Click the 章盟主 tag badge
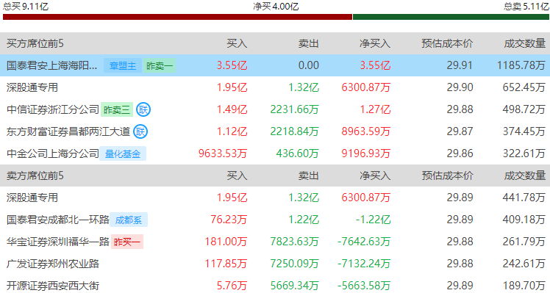The width and height of the screenshot is (550, 293). coord(123,65)
